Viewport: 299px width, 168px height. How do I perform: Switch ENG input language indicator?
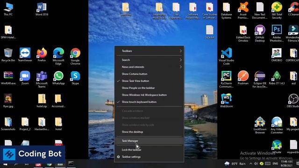pyautogui.click(x=275, y=164)
